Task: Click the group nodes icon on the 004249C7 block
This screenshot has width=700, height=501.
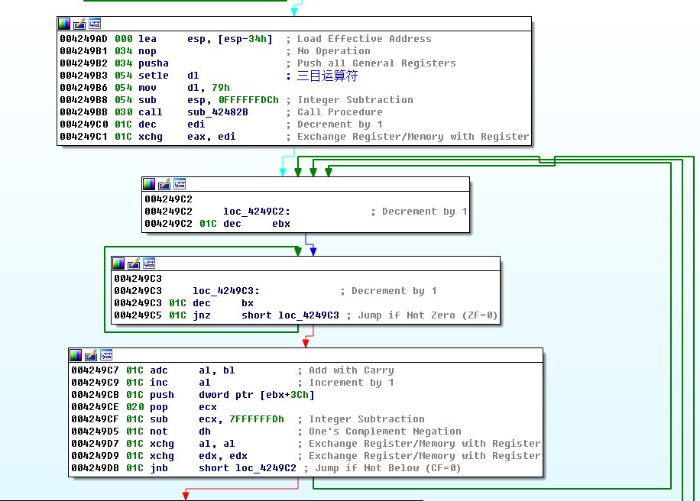Action: [106, 355]
